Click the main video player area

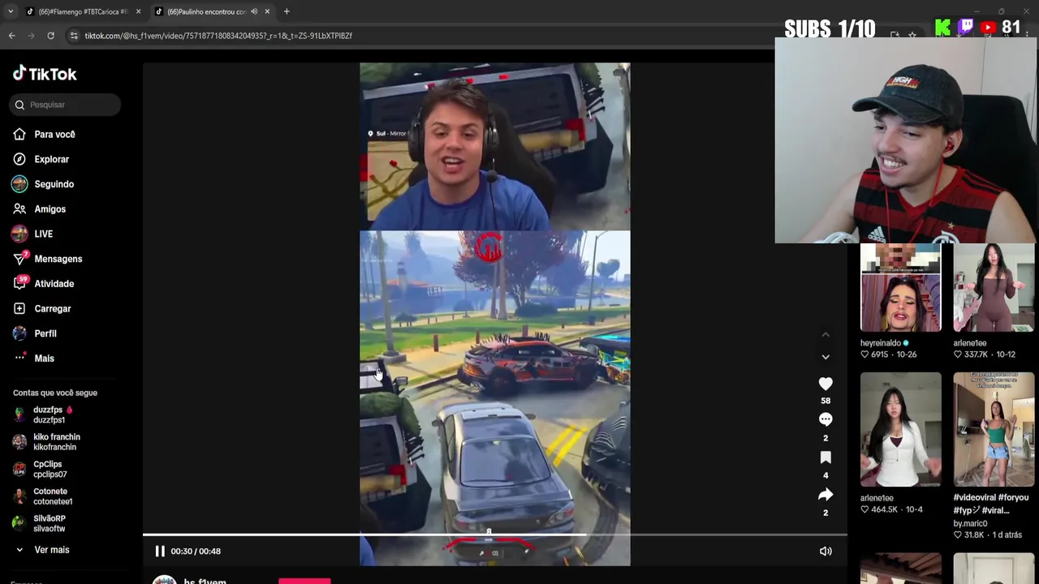pyautogui.click(x=495, y=314)
